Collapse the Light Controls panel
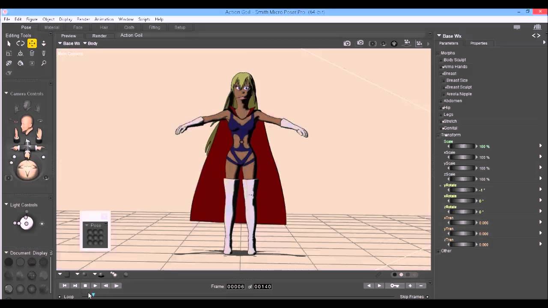 [6, 204]
